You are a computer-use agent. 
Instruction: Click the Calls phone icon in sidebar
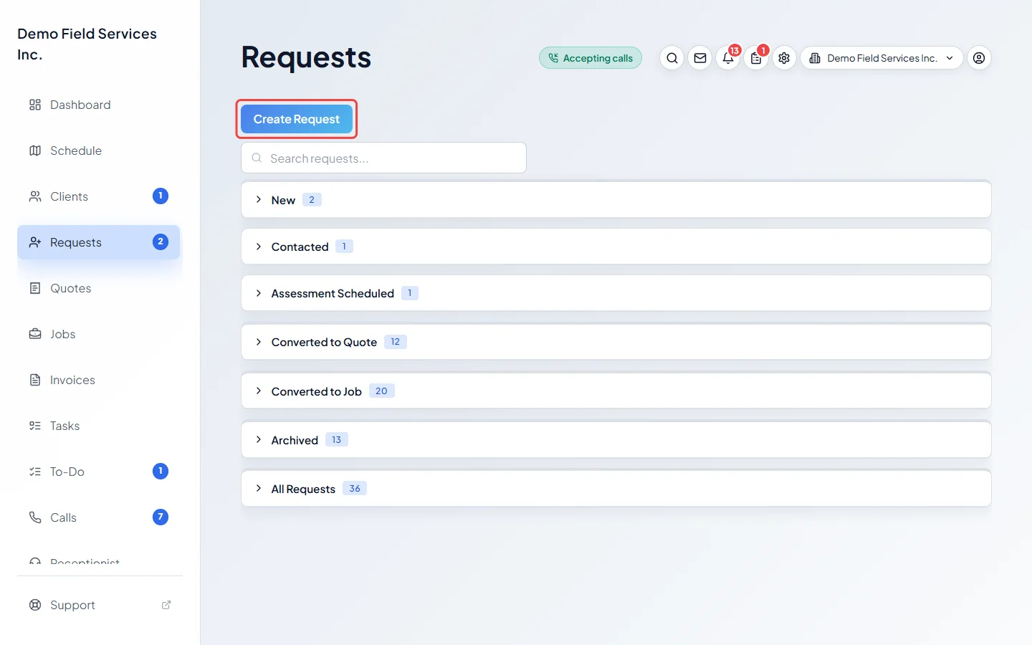[35, 517]
